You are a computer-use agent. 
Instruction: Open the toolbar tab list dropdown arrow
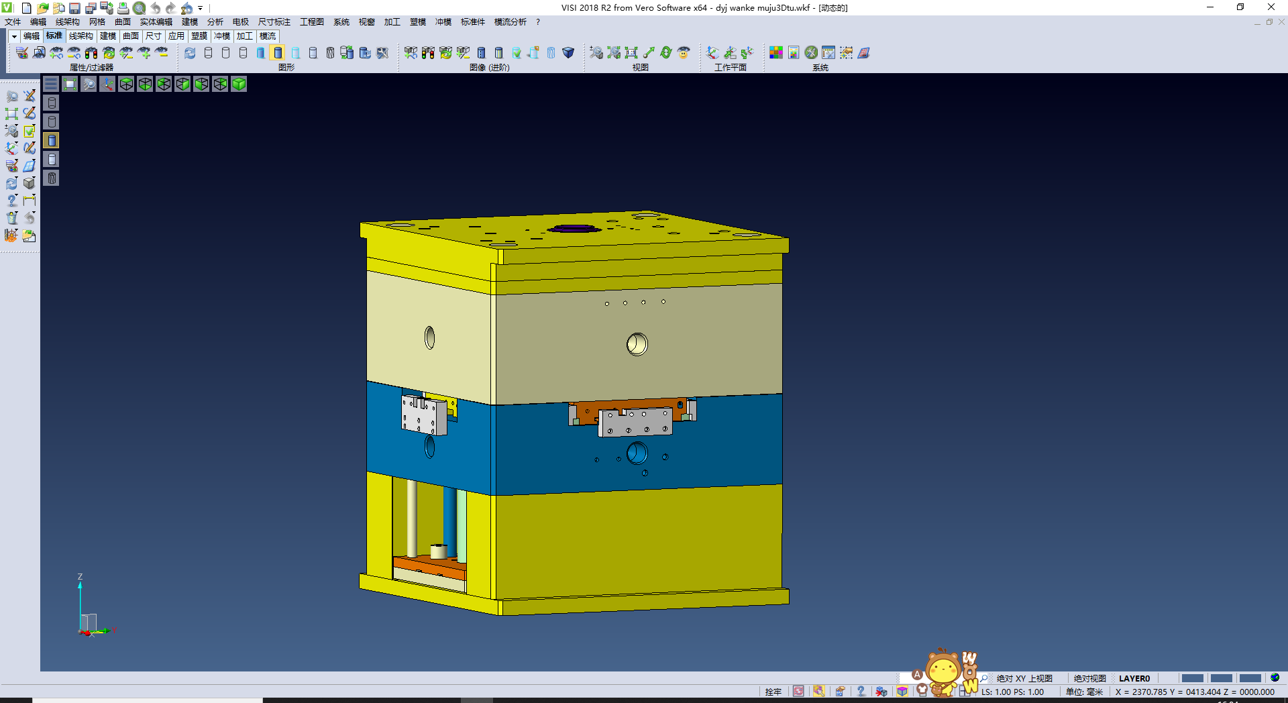[x=14, y=36]
